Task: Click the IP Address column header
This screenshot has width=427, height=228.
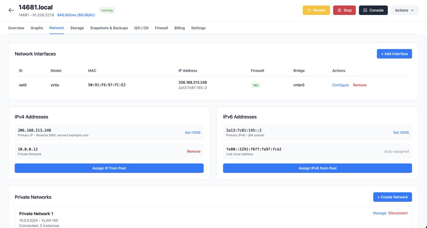Action: [x=188, y=71]
